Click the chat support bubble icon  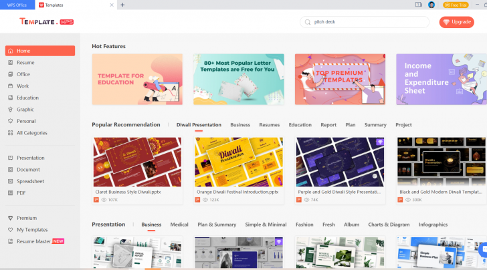point(484,249)
